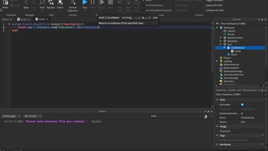Toggle the Archivable checkbox
This screenshot has height=151, width=268.
[x=242, y=104]
